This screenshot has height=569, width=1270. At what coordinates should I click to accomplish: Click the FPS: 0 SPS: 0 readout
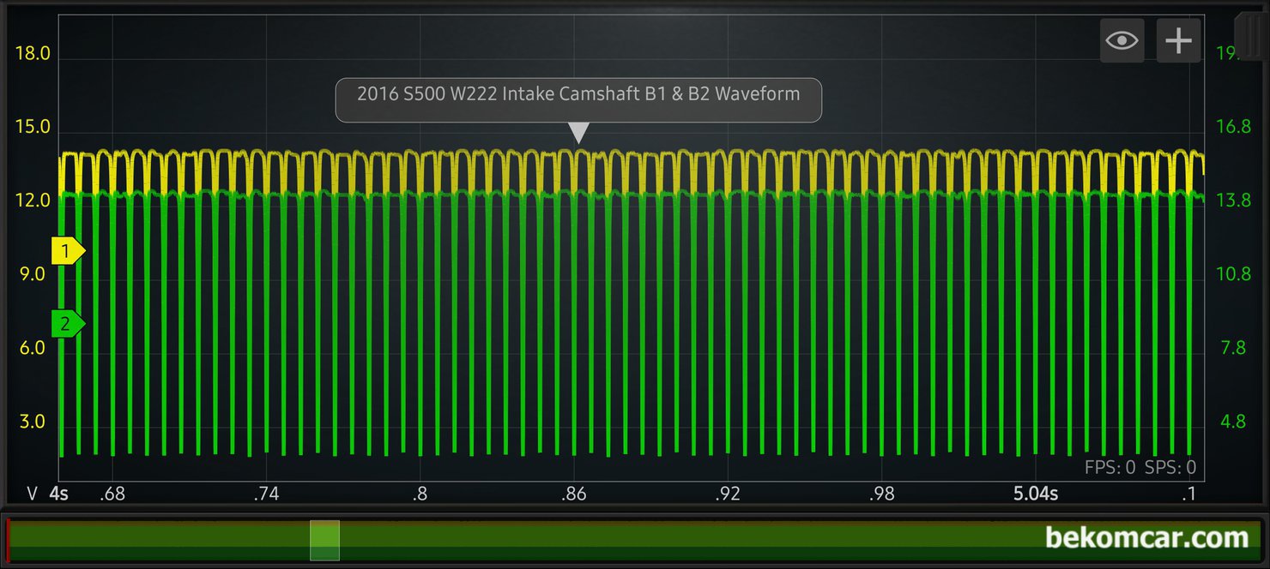(x=1140, y=467)
